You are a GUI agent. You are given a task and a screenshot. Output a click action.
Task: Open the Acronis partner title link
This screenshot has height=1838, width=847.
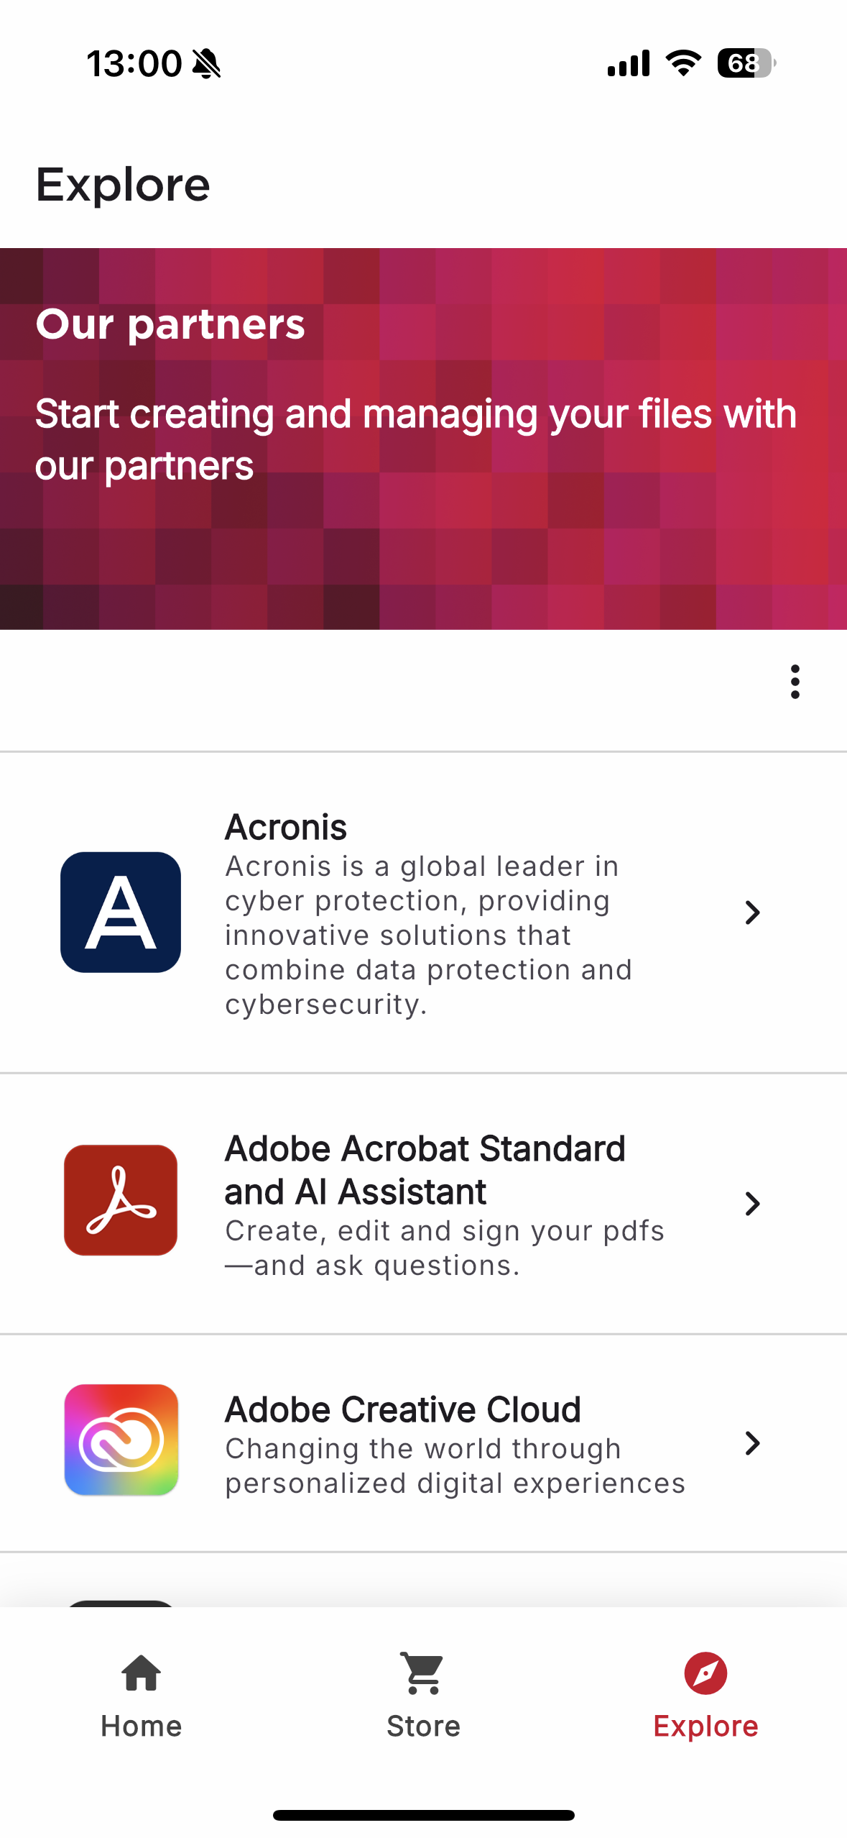coord(286,827)
